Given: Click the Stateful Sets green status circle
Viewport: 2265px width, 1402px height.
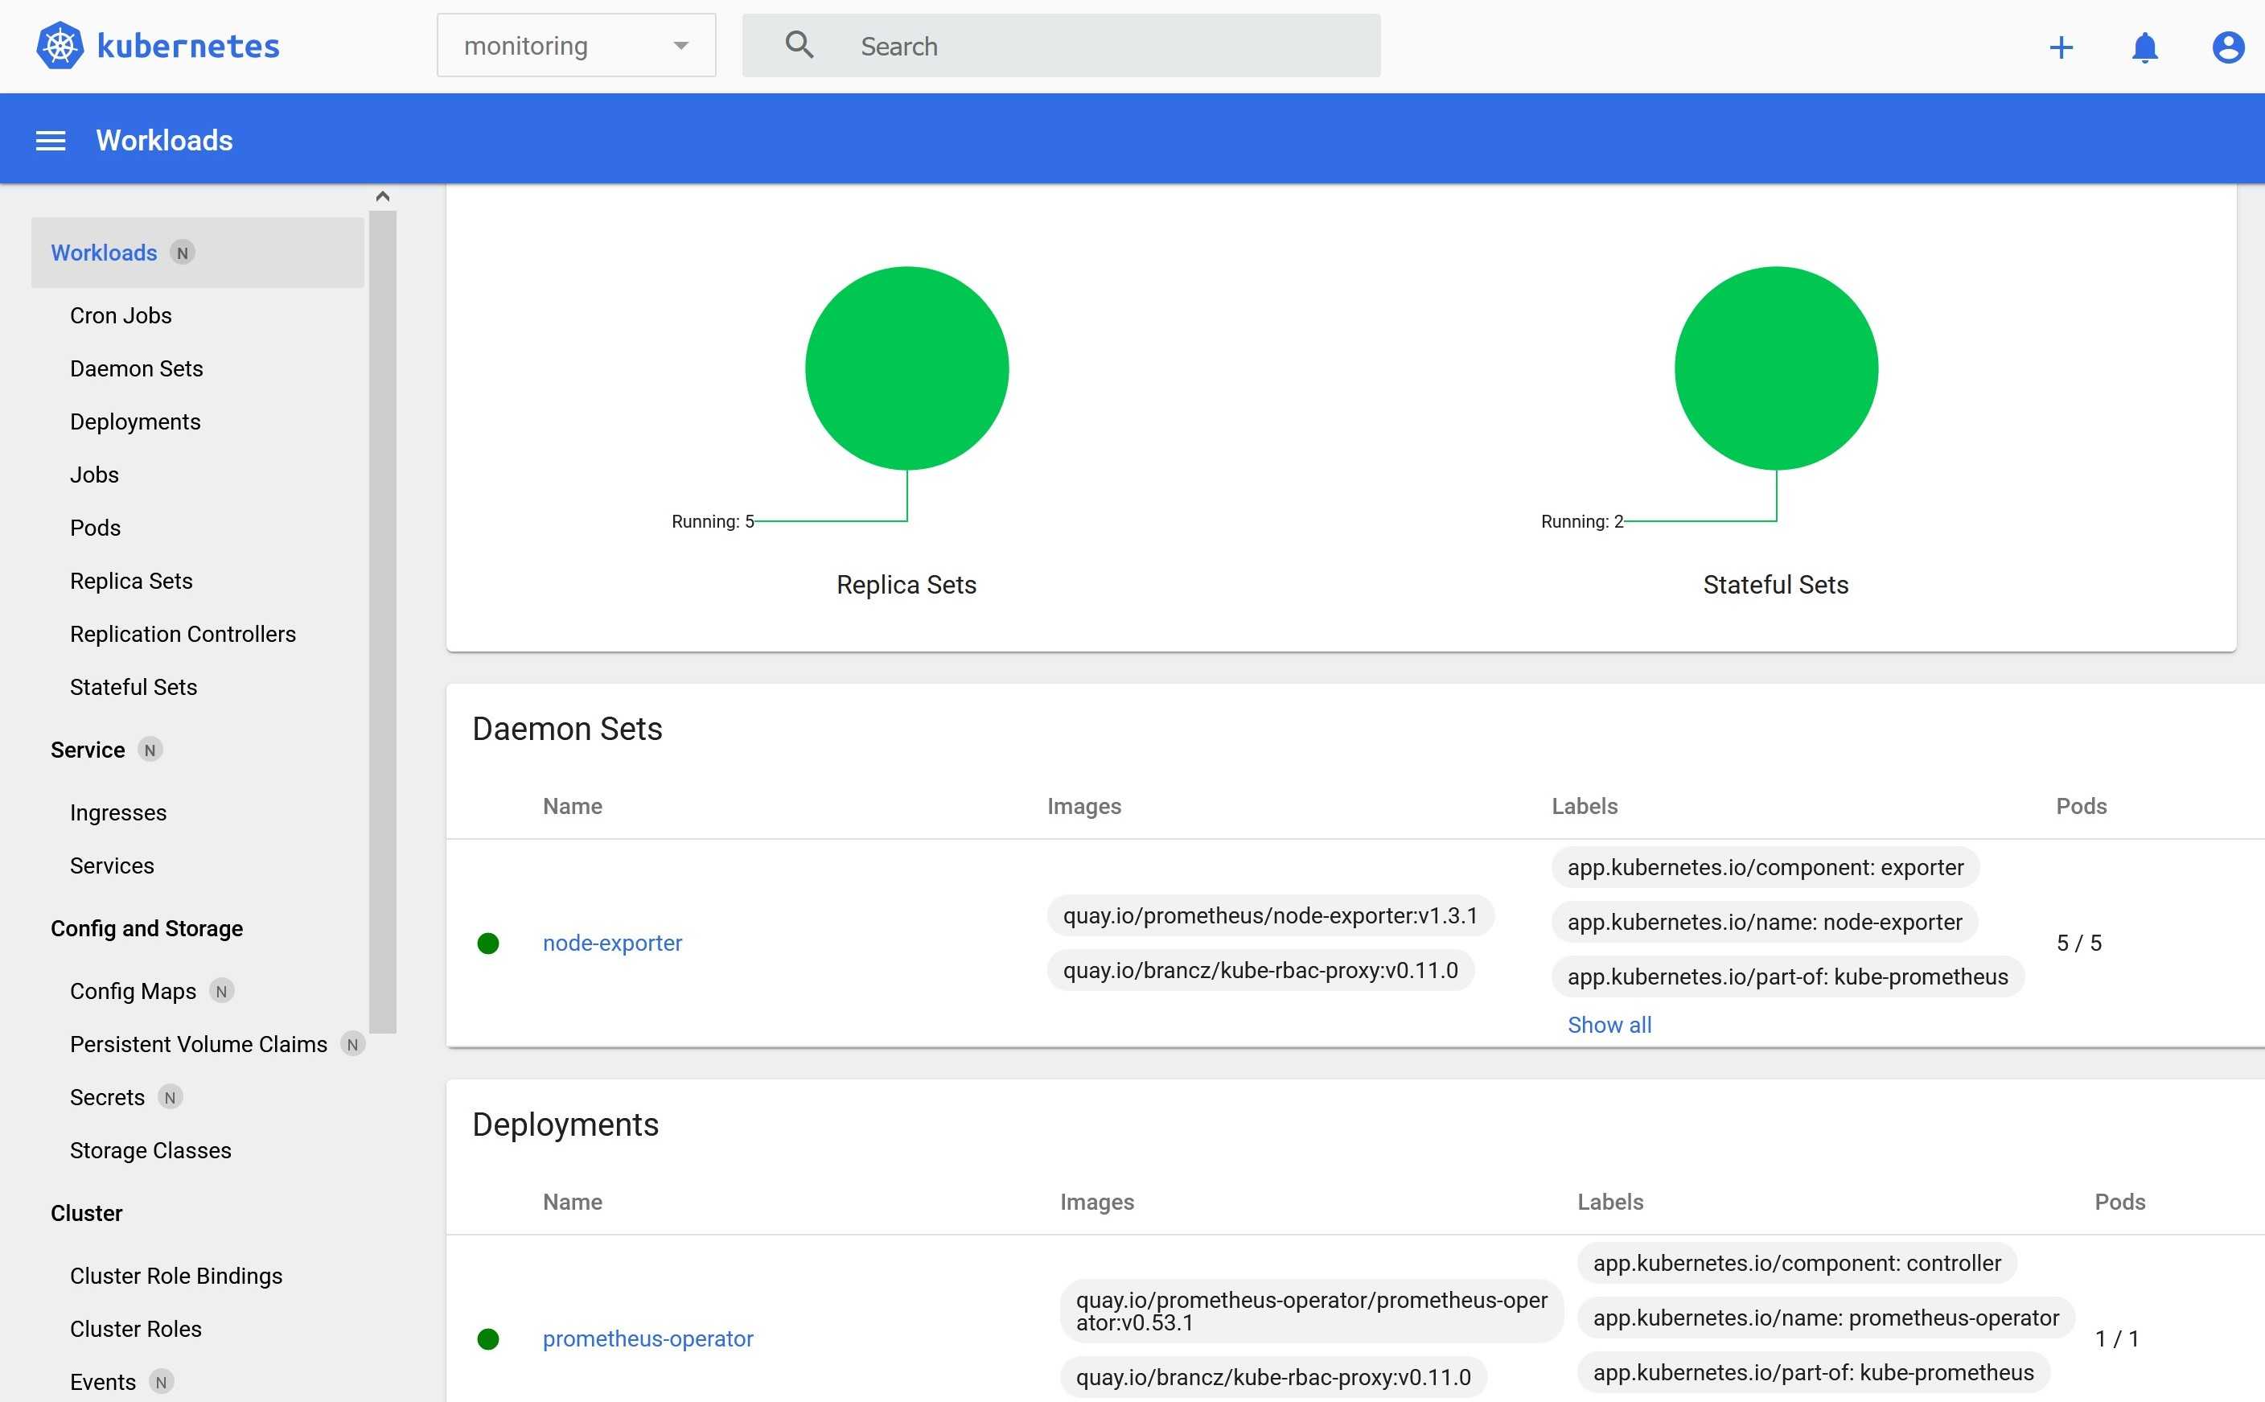Looking at the screenshot, I should coord(1774,368).
